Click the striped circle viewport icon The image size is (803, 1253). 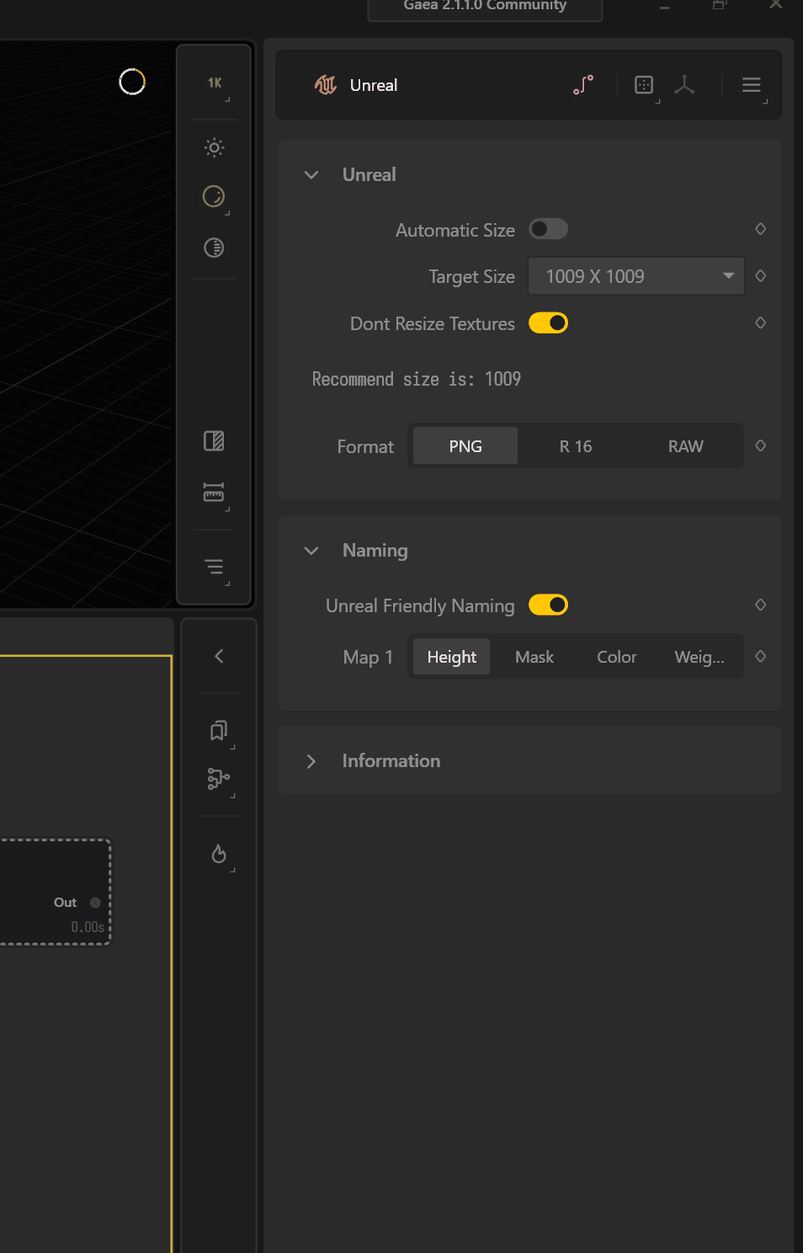pos(215,248)
